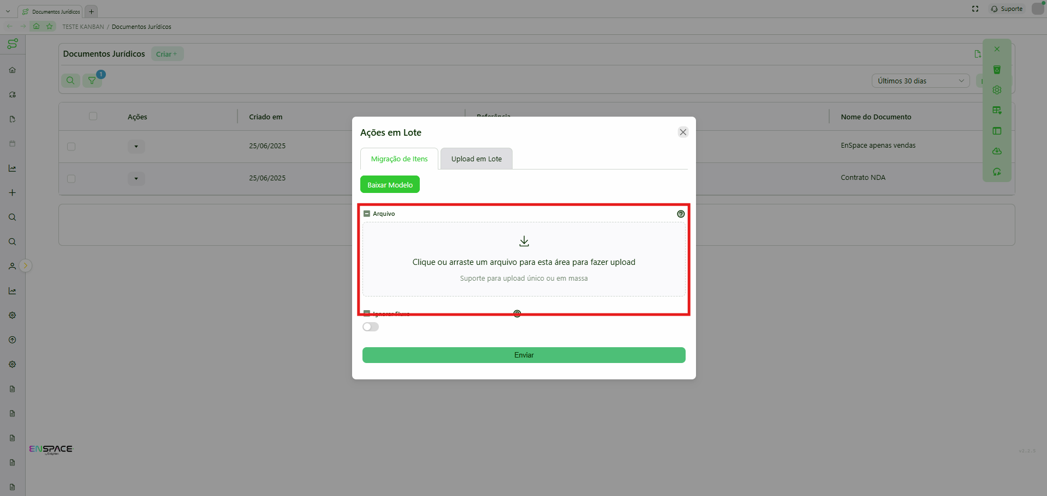This screenshot has height=496, width=1047.
Task: Click the calendar icon in left sidebar
Action: click(x=13, y=143)
